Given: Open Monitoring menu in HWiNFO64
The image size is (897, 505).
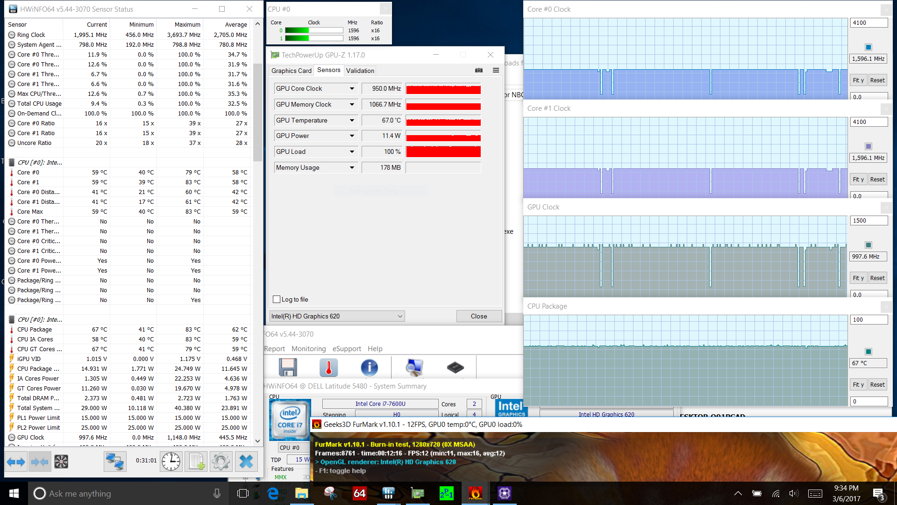Looking at the screenshot, I should tap(308, 349).
